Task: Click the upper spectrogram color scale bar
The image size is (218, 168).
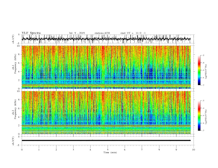Action: 199,70
